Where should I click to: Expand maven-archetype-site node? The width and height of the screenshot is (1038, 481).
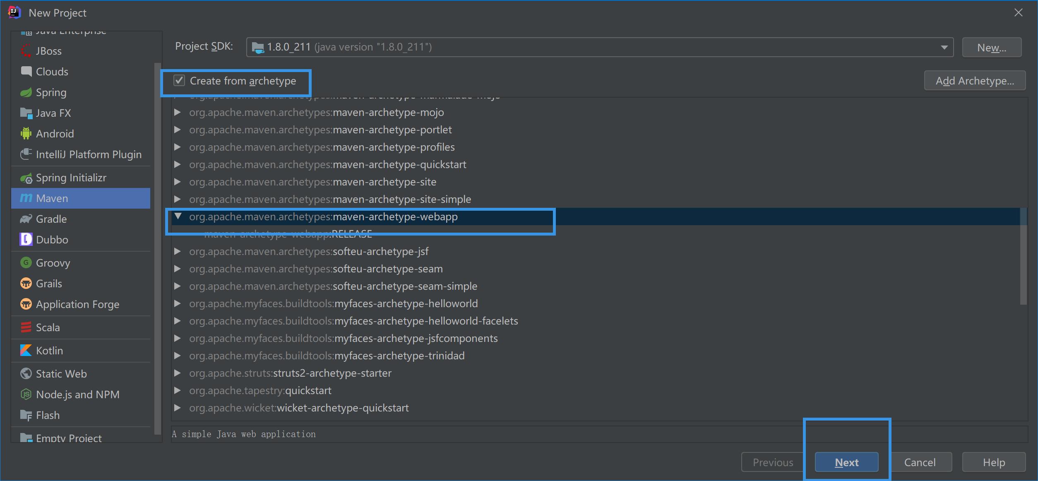click(178, 182)
